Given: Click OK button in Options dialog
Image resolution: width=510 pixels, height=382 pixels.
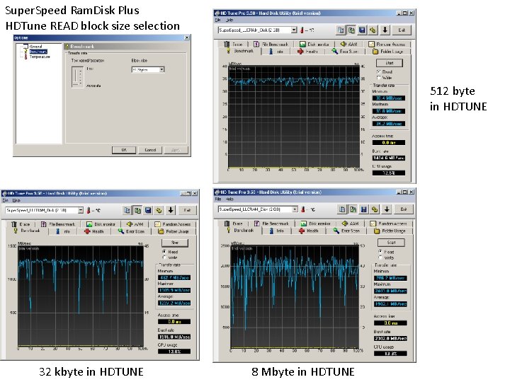Looking at the screenshot, I should (x=124, y=150).
